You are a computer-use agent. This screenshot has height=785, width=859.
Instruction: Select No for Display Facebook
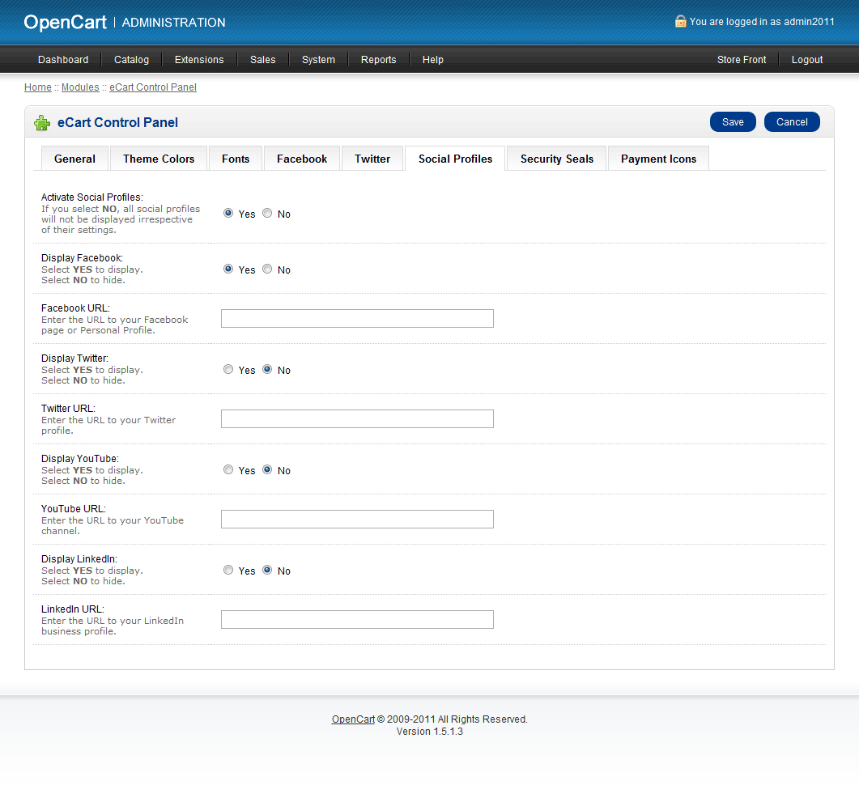pyautogui.click(x=267, y=269)
